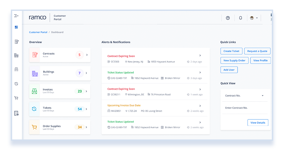Click the Invoices count 23

point(80,91)
